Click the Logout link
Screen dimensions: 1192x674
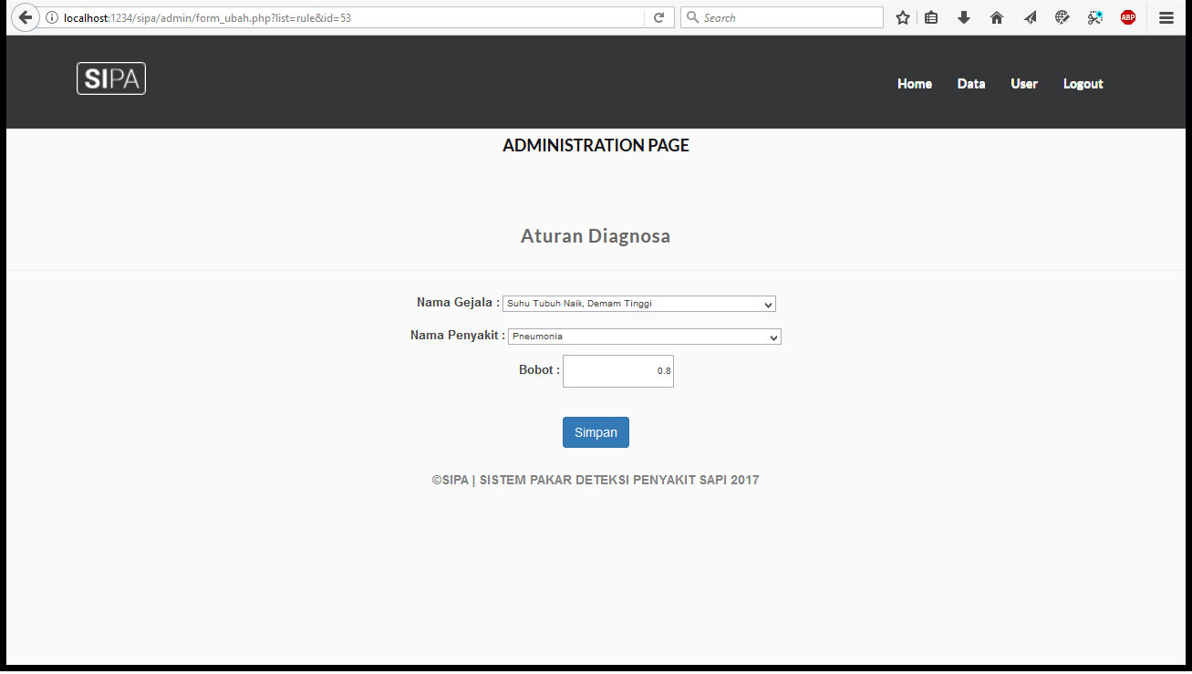[x=1083, y=84]
